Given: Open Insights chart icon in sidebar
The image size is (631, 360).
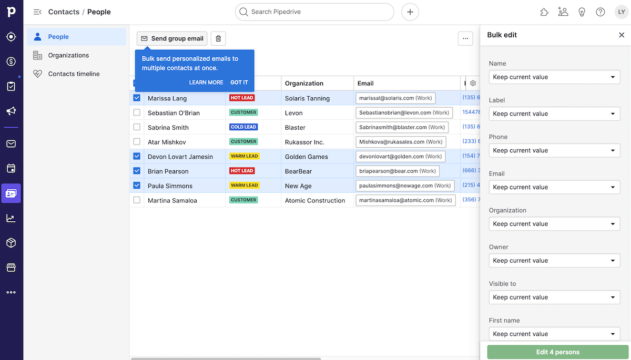Looking at the screenshot, I should click(11, 218).
